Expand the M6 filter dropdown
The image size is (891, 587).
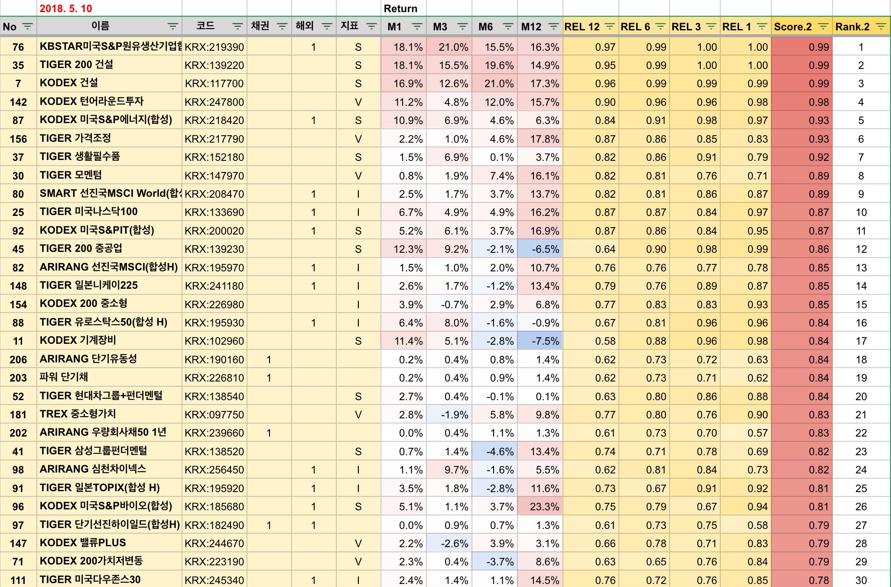point(508,26)
